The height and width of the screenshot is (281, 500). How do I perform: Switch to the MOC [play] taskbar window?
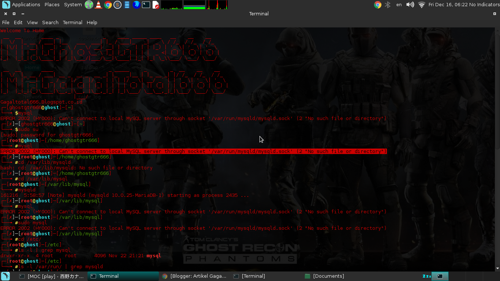tap(52, 276)
